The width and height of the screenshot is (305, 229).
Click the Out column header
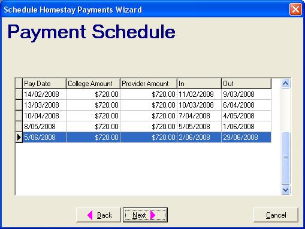[x=246, y=84]
